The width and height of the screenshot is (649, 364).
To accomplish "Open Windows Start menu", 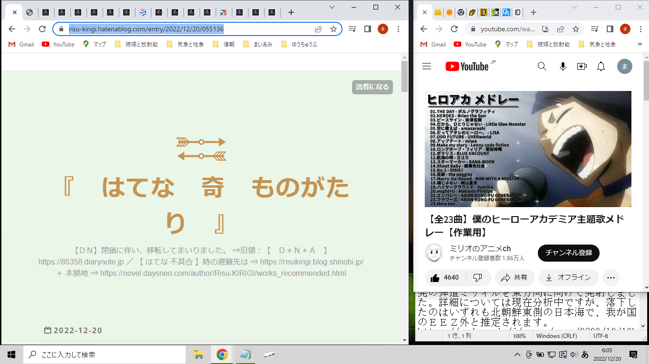I will click(11, 355).
